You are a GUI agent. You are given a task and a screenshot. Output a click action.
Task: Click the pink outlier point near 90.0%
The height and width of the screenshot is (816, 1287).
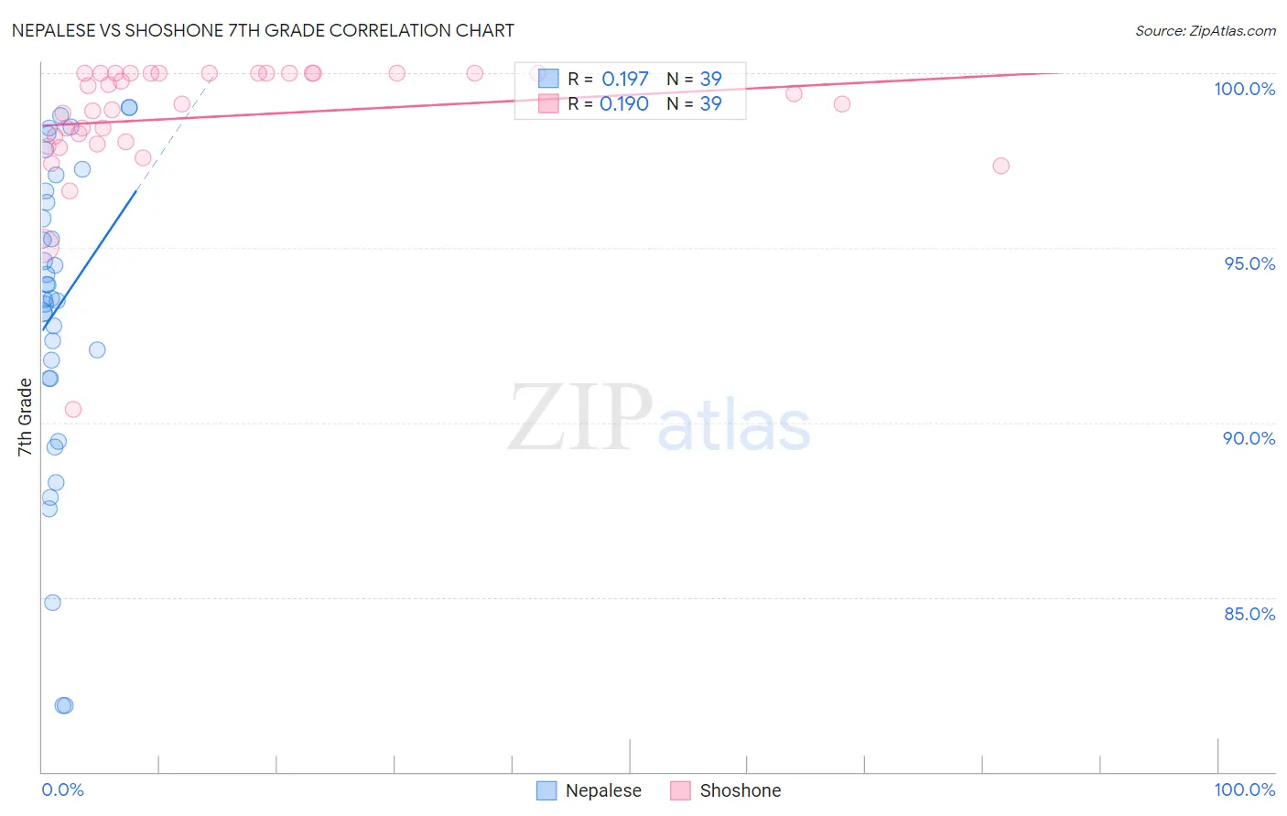click(73, 409)
